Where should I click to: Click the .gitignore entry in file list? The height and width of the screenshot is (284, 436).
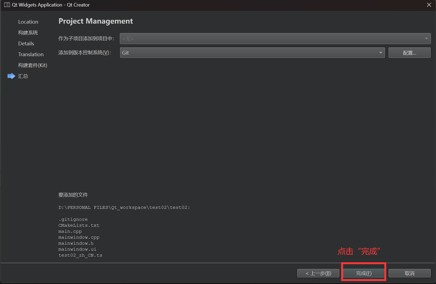73,219
